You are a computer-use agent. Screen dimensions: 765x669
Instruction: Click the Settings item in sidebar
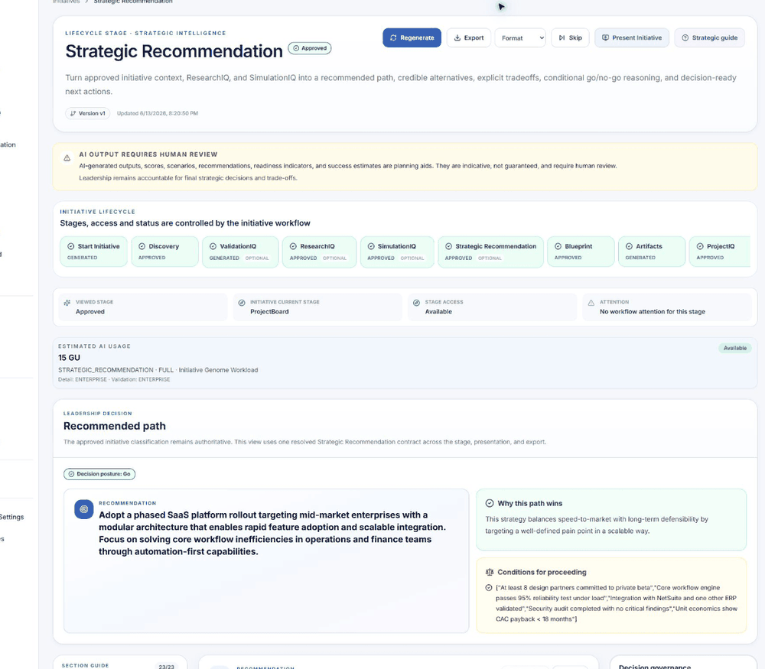point(11,517)
